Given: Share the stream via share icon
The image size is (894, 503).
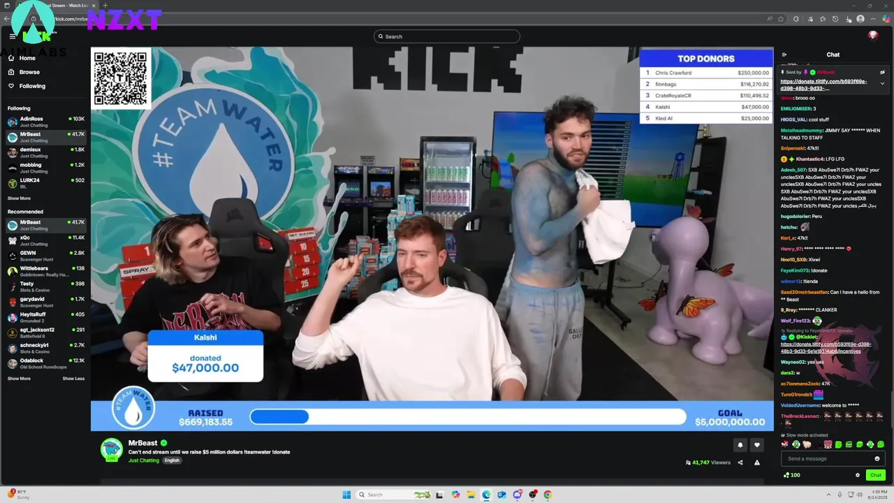Looking at the screenshot, I should [740, 462].
